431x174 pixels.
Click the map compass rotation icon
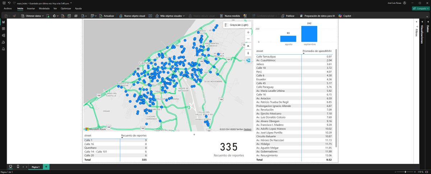pyautogui.click(x=248, y=53)
